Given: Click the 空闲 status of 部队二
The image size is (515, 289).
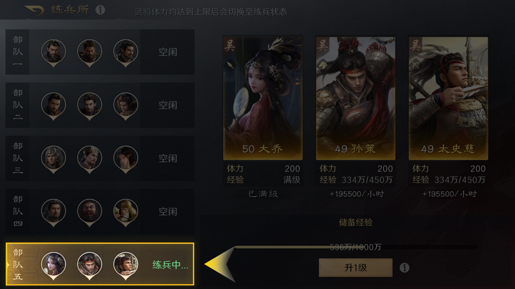Looking at the screenshot, I should [x=168, y=105].
